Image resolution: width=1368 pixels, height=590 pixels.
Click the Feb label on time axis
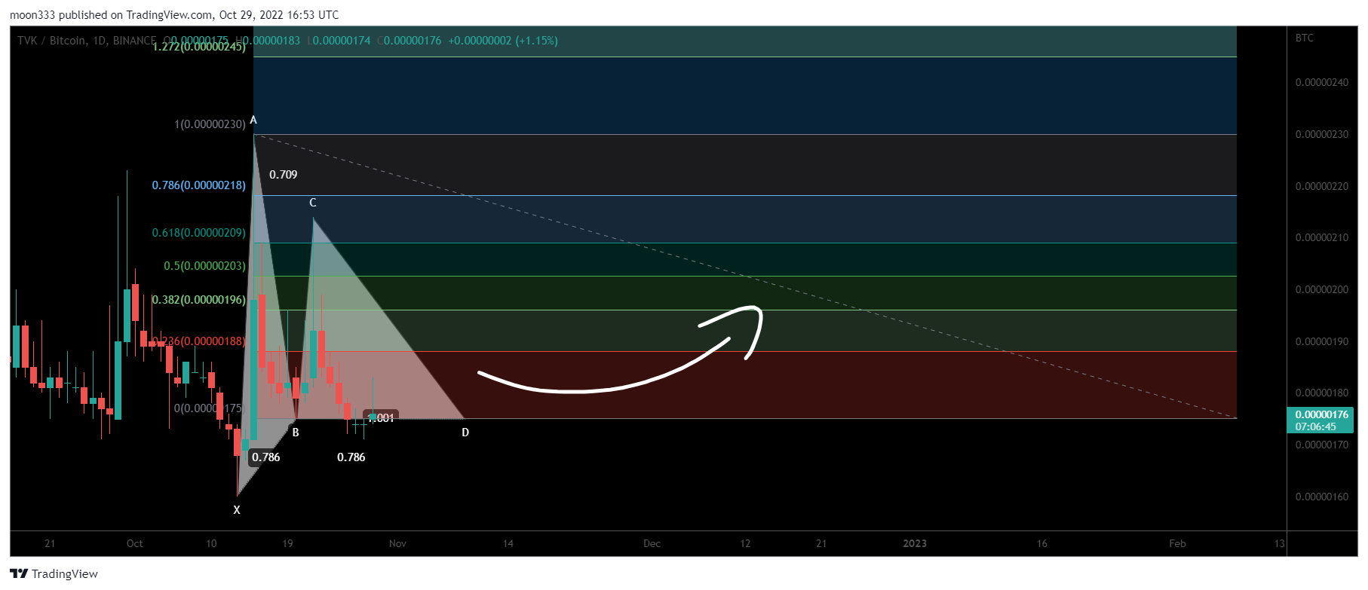1177,543
